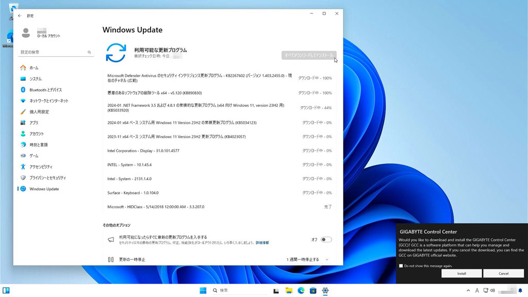Image resolution: width=528 pixels, height=297 pixels.
Task: Open the アクセシビリティ settings page
Action: [40, 167]
